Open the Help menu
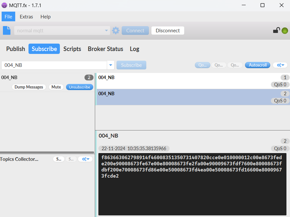 (x=46, y=16)
